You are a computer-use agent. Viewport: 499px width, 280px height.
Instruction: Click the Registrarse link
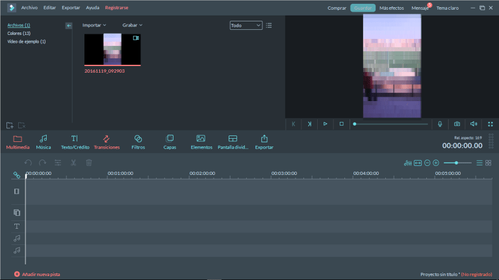[116, 8]
